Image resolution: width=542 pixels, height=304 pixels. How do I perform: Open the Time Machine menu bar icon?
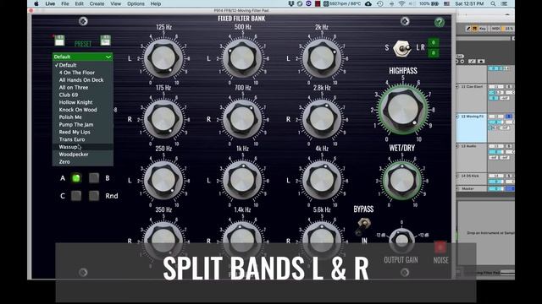click(380, 3)
